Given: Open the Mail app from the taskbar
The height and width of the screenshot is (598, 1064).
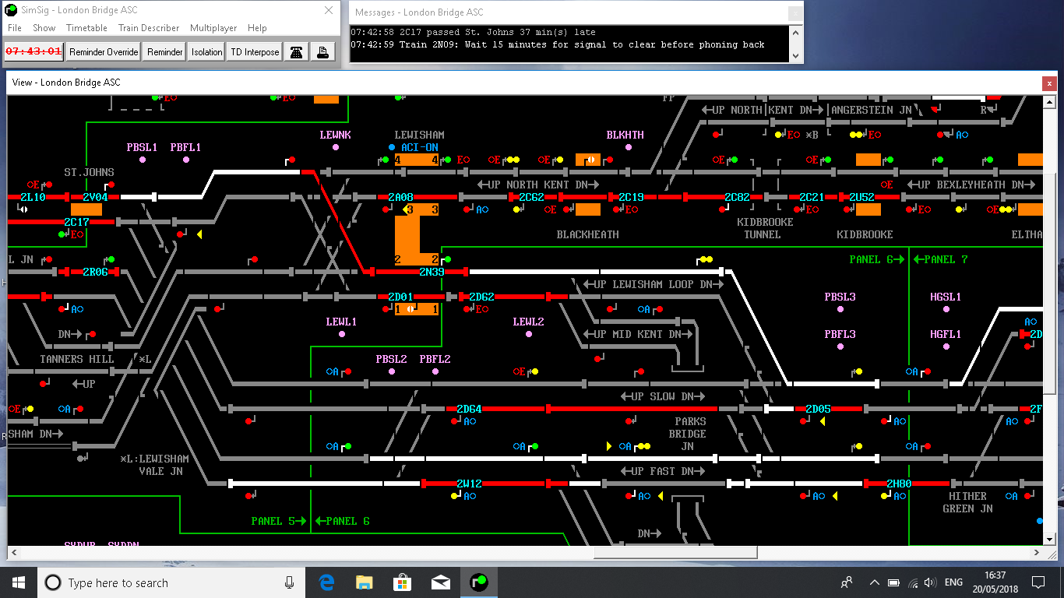Looking at the screenshot, I should coord(440,582).
